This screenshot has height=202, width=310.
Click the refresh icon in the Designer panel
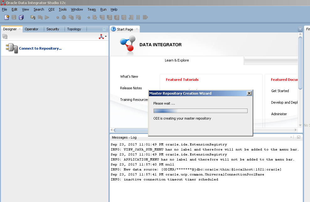[4, 36]
